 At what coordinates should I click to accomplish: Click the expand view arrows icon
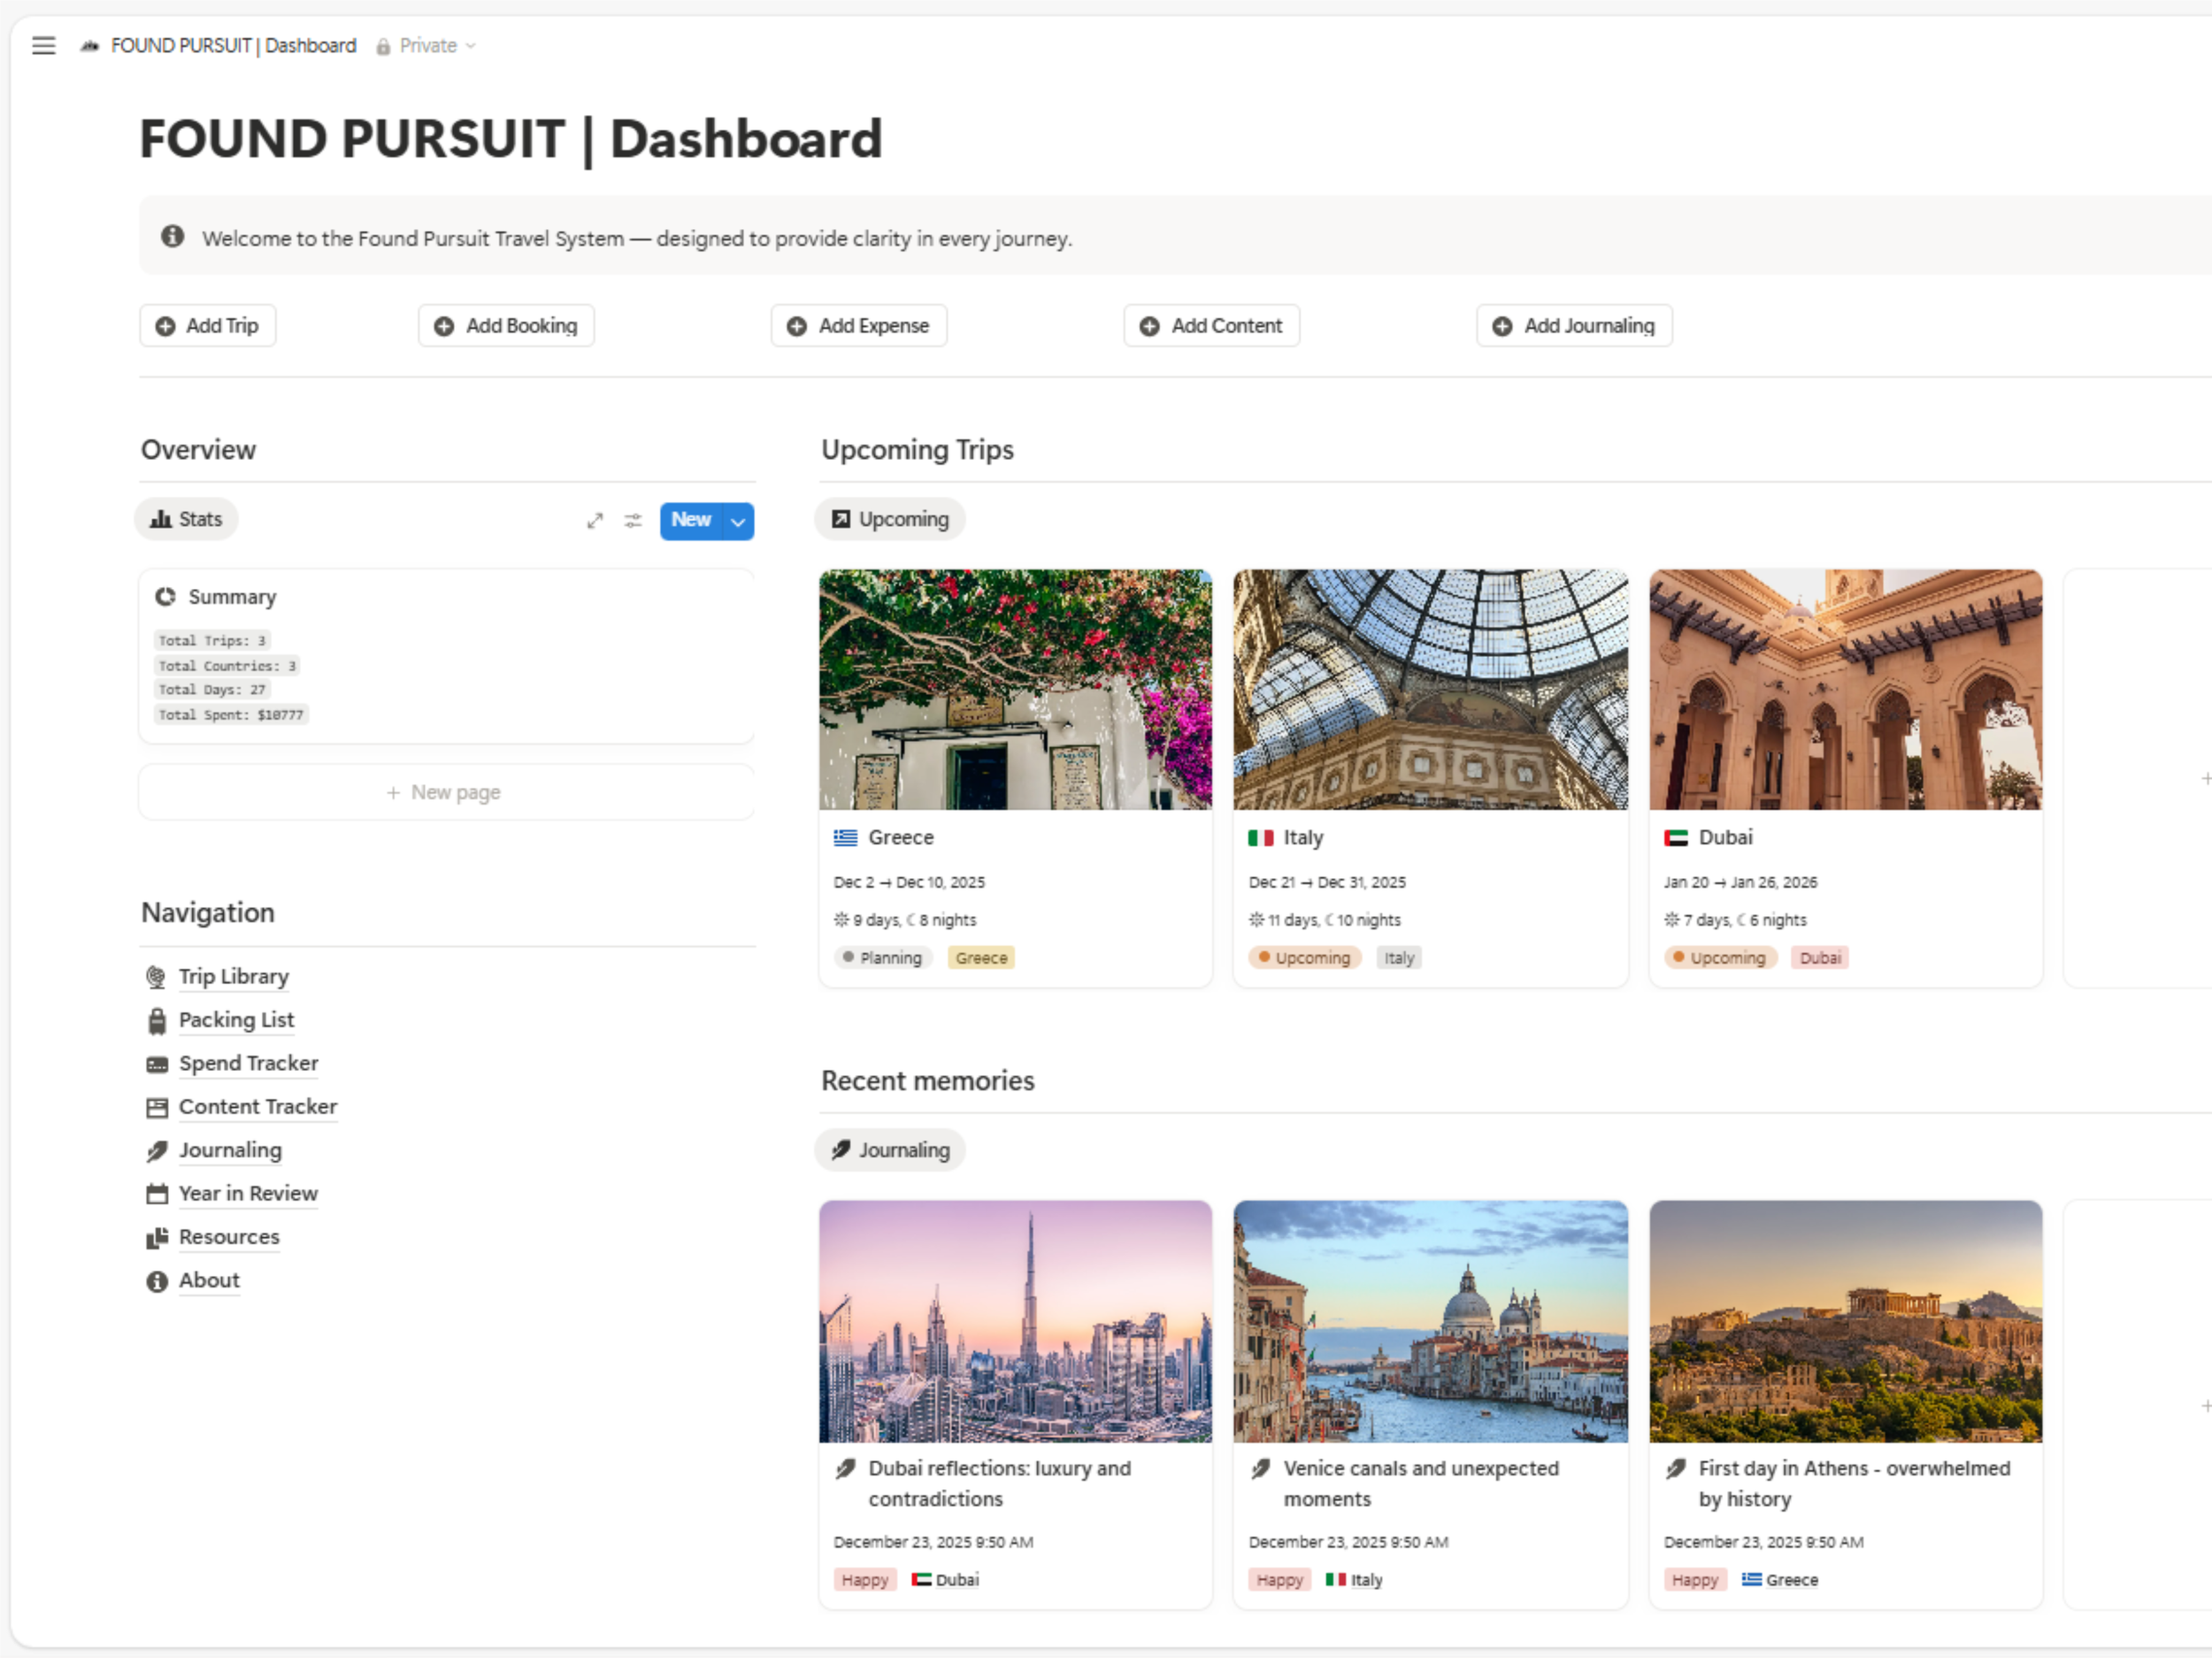click(x=595, y=521)
